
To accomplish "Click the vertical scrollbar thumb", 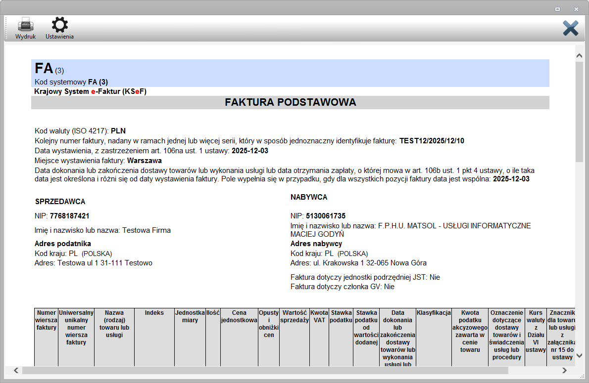I will (579, 111).
